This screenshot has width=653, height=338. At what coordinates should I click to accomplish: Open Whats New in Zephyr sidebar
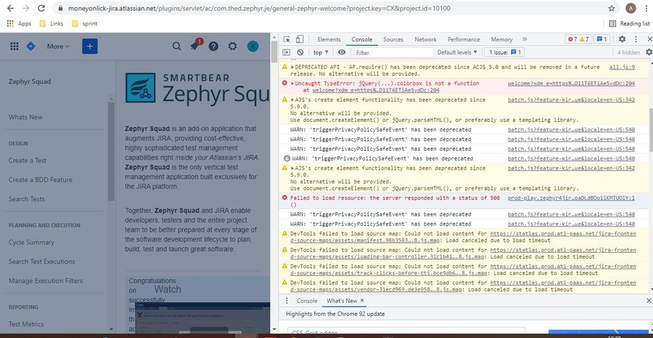click(26, 117)
